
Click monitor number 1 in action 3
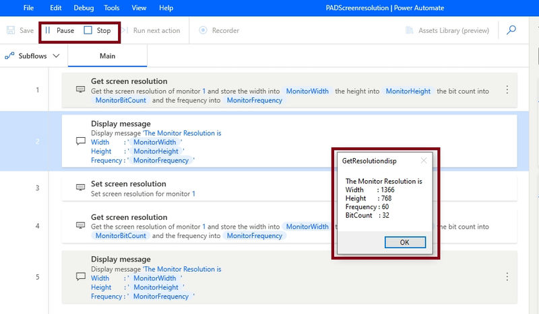pos(193,194)
